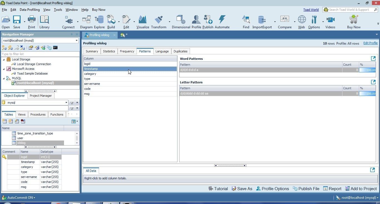Click the command prompt icon in Navigation Manager

click(55, 48)
